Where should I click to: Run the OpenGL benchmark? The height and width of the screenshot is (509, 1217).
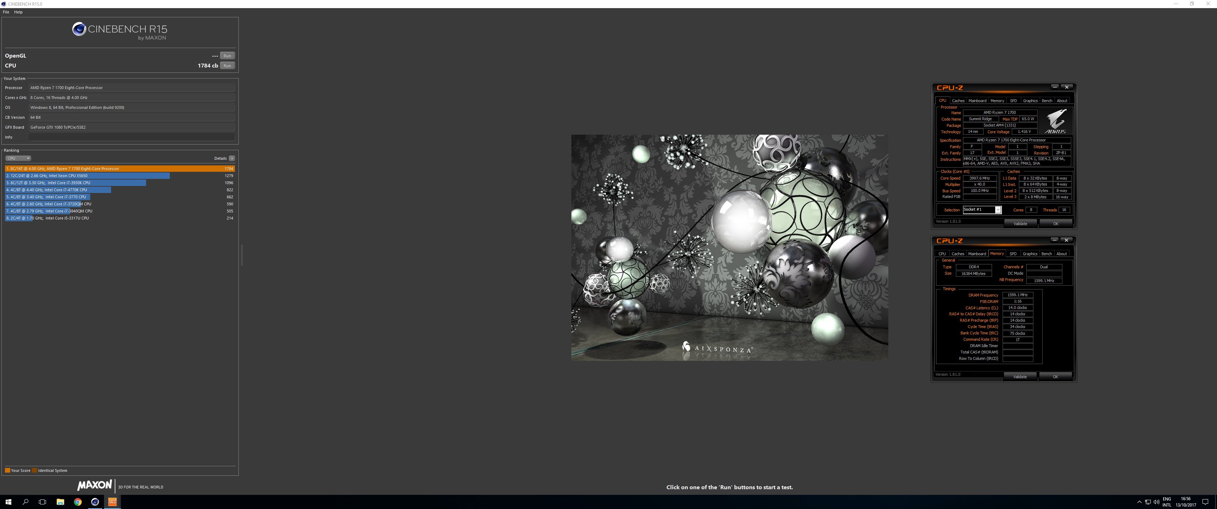coord(227,56)
